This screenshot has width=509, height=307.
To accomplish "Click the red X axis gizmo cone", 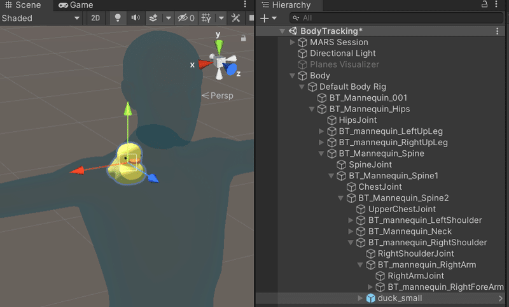I will [205, 64].
